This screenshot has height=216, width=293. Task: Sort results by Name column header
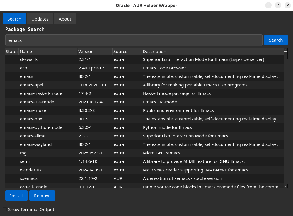48,52
